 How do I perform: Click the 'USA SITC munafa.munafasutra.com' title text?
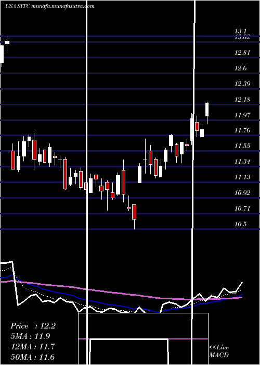(50, 6)
